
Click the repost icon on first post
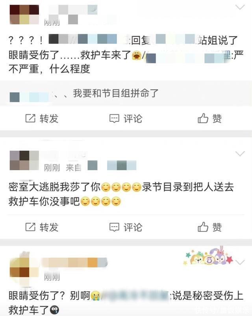click(30, 118)
